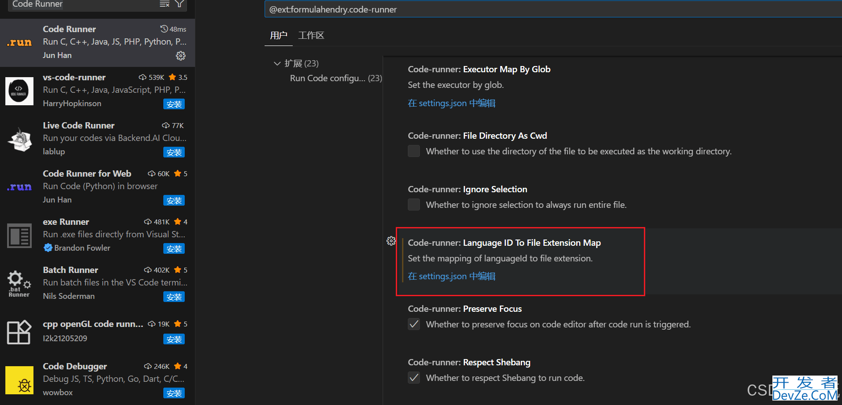This screenshot has height=405, width=842.
Task: Install the Batch Runner extension
Action: [174, 297]
